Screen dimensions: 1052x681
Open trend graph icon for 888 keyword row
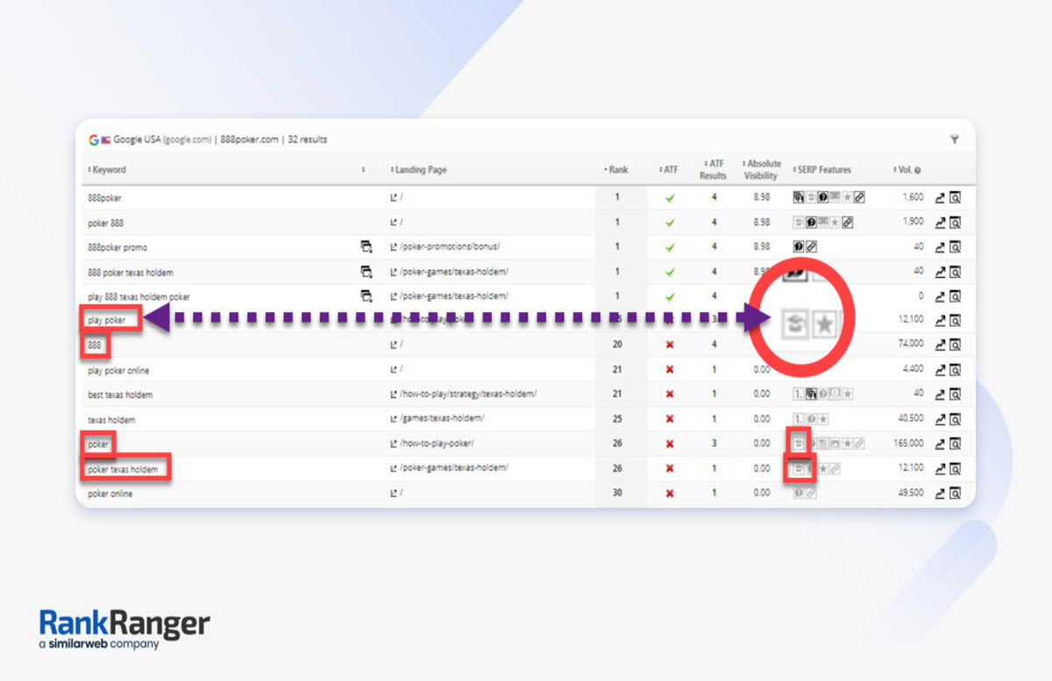point(940,345)
